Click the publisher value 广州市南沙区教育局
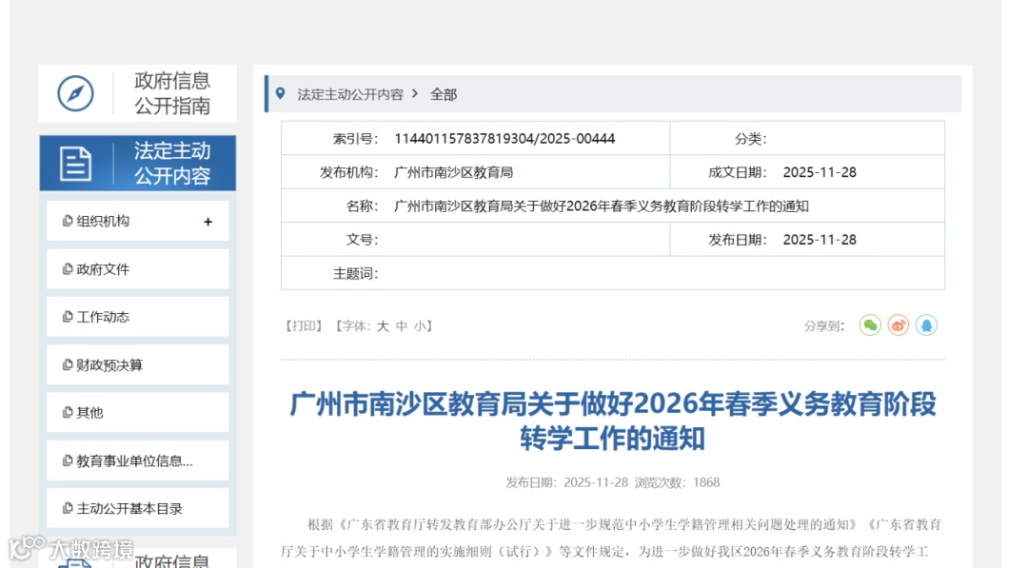 (453, 172)
